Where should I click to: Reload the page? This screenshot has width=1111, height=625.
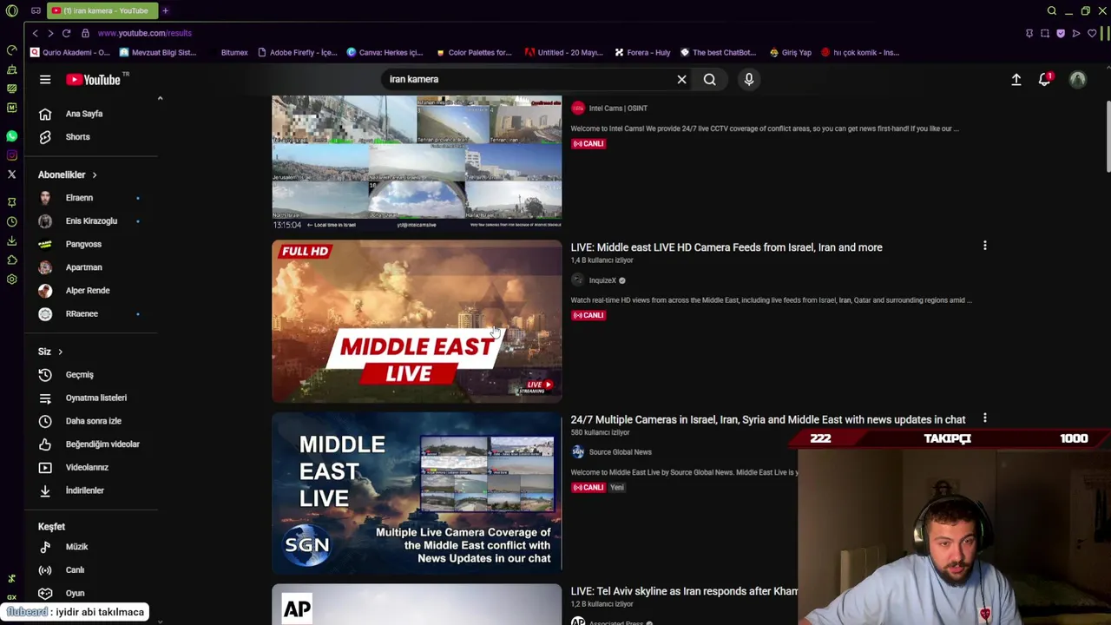(66, 33)
